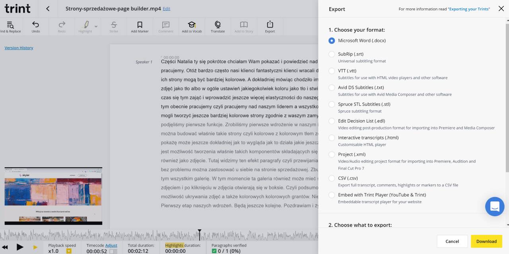Open the playback speed dropdown
Viewport: 509px width, 254px height.
[69, 251]
